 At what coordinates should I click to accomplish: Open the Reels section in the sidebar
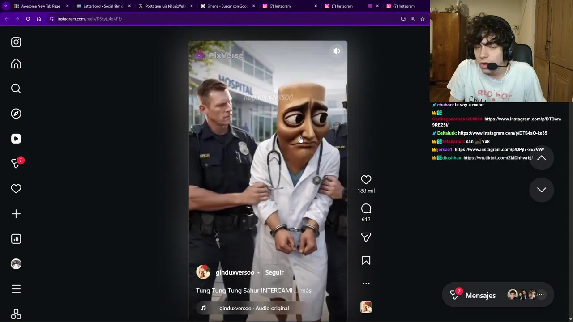[x=16, y=139]
